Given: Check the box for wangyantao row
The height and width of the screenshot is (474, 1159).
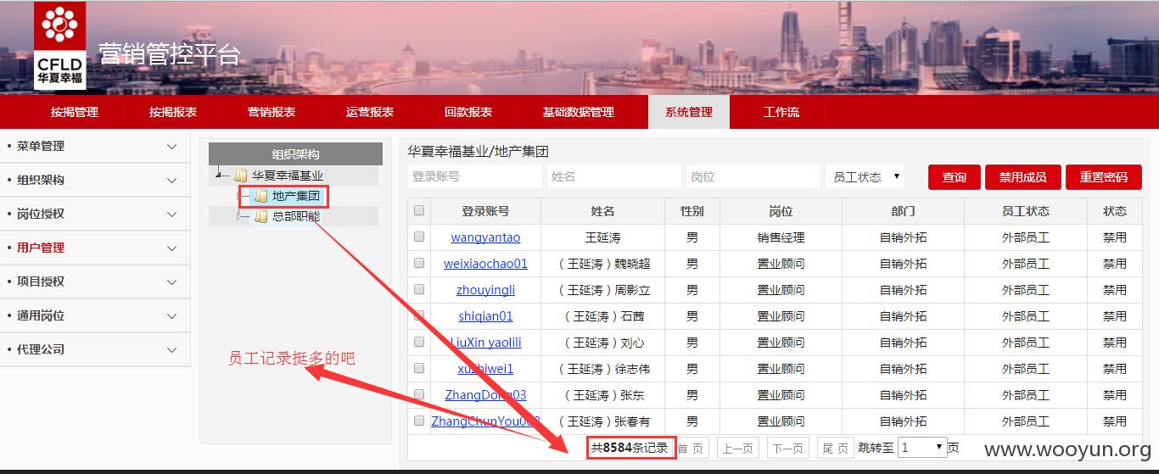Looking at the screenshot, I should point(419,237).
